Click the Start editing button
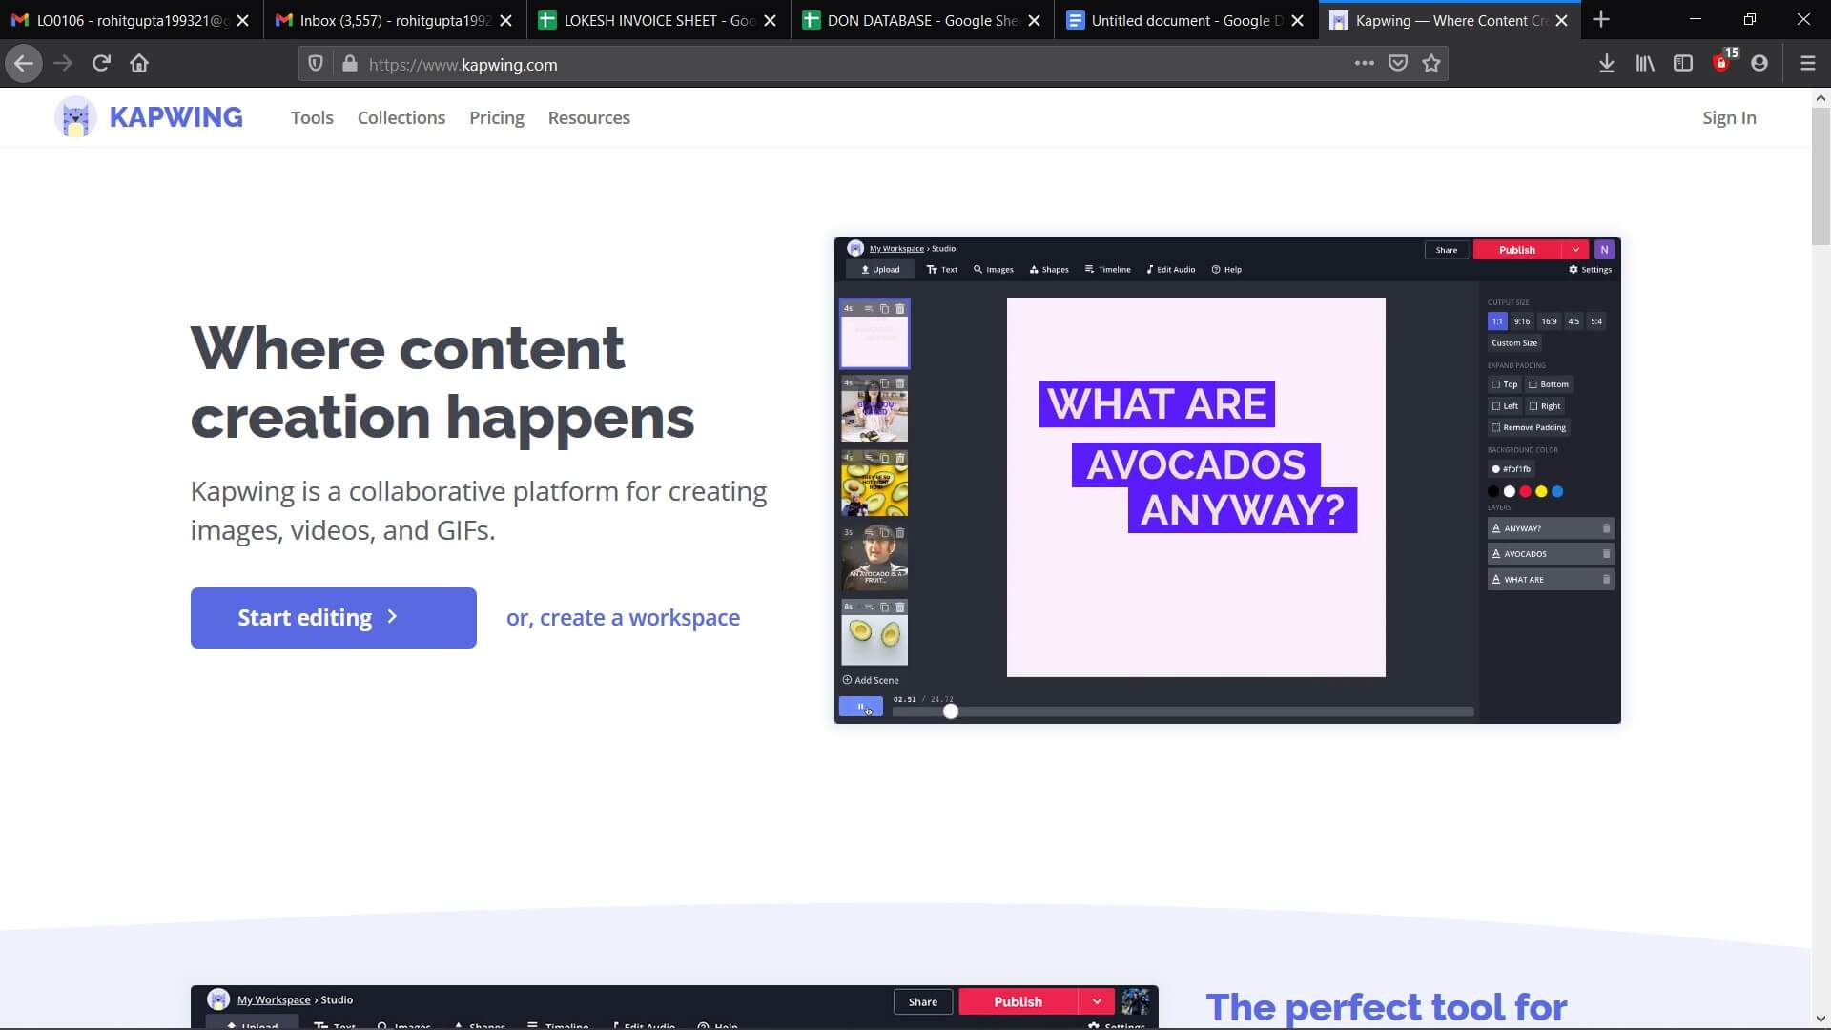This screenshot has width=1831, height=1030. (x=333, y=618)
